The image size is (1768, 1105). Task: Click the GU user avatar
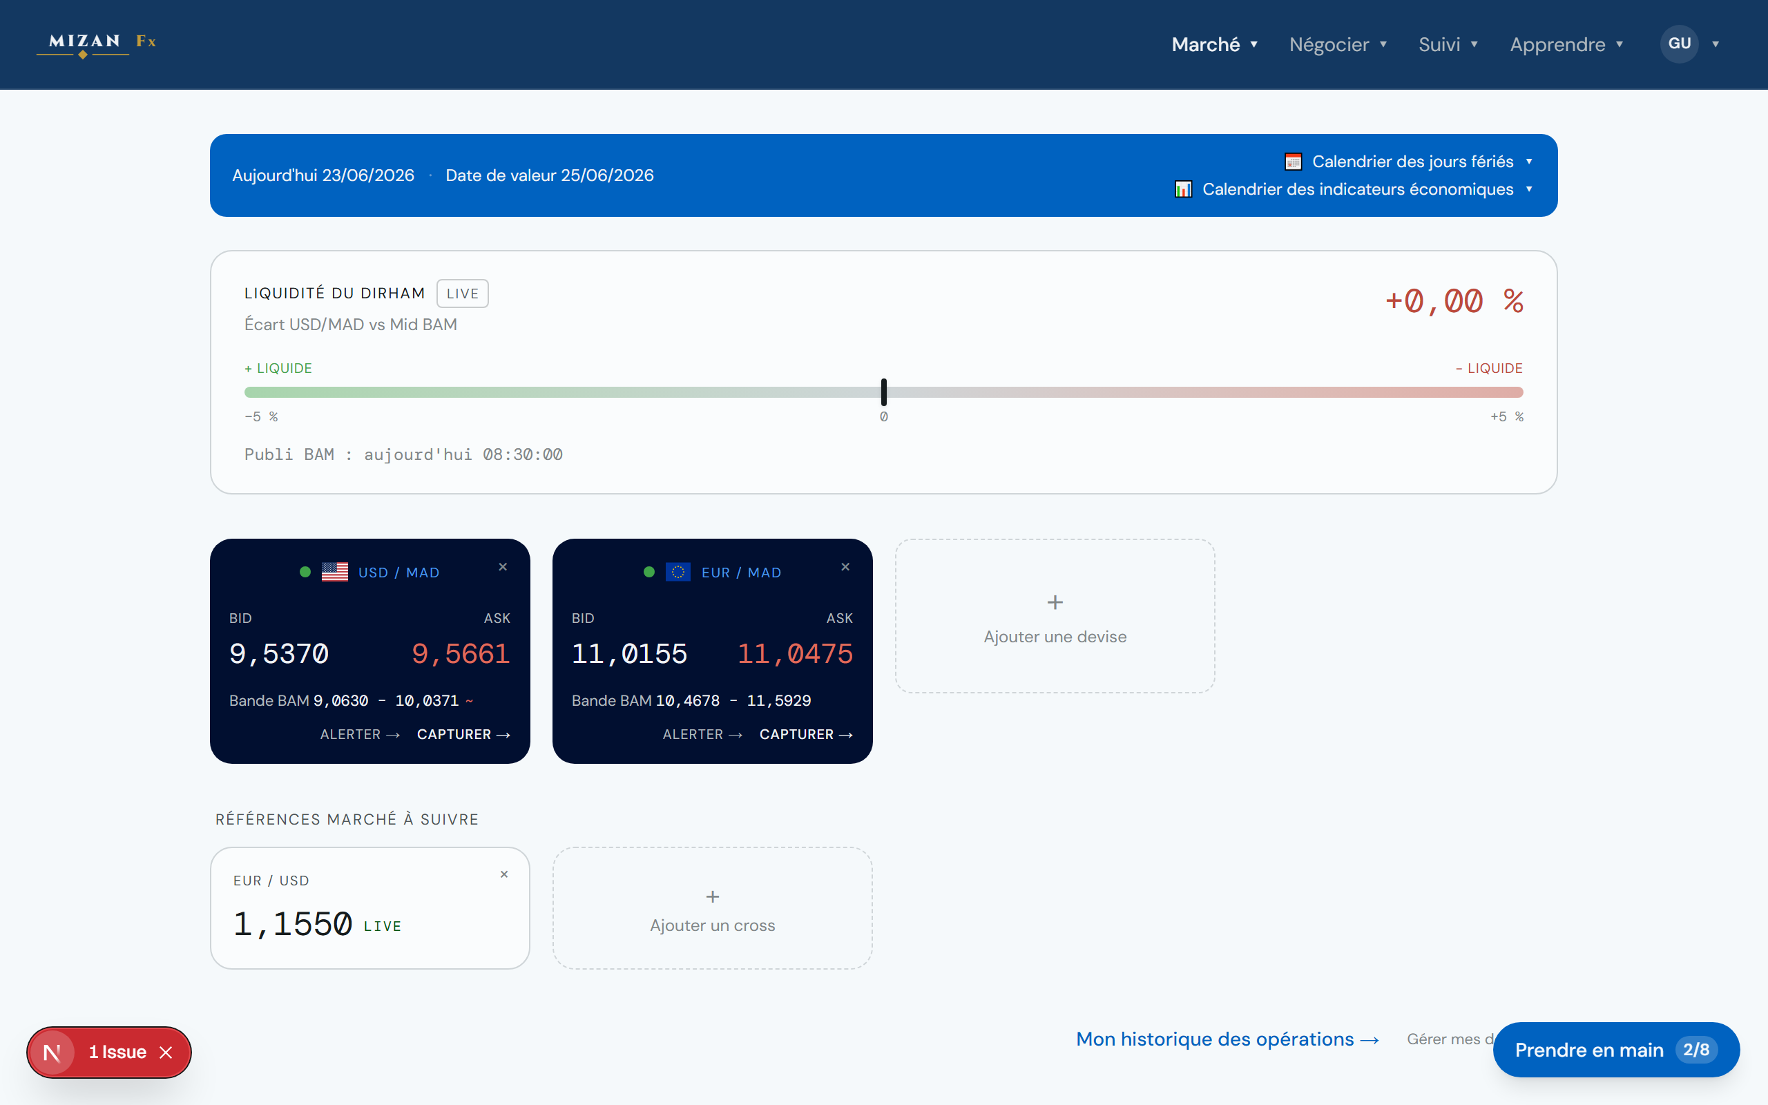1679,44
